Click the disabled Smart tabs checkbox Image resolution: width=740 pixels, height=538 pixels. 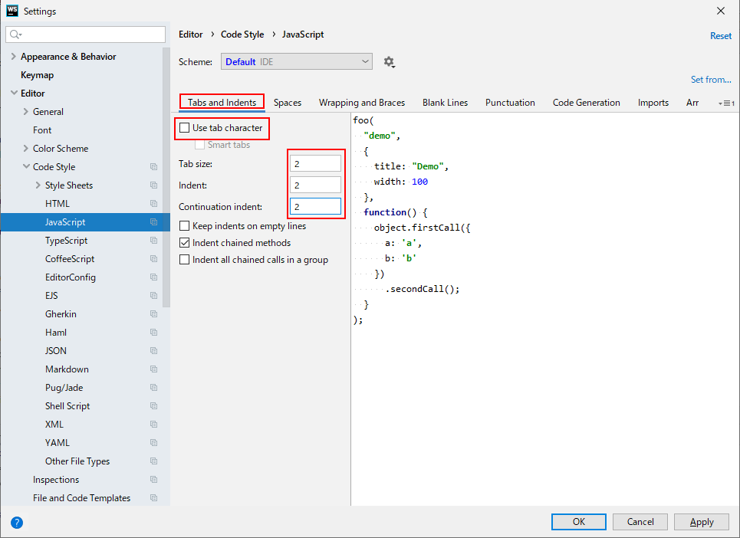pyautogui.click(x=199, y=145)
